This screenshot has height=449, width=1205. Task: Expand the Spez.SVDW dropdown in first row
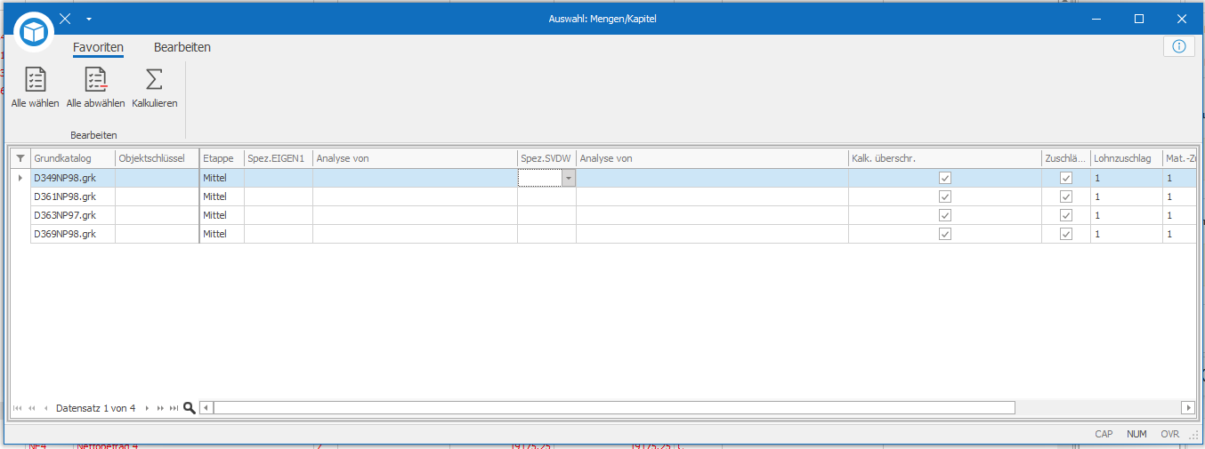[569, 178]
